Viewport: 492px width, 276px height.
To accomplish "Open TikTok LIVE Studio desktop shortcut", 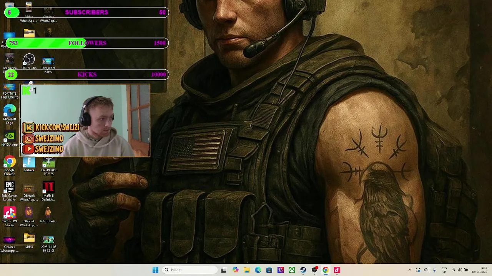I will pyautogui.click(x=10, y=217).
